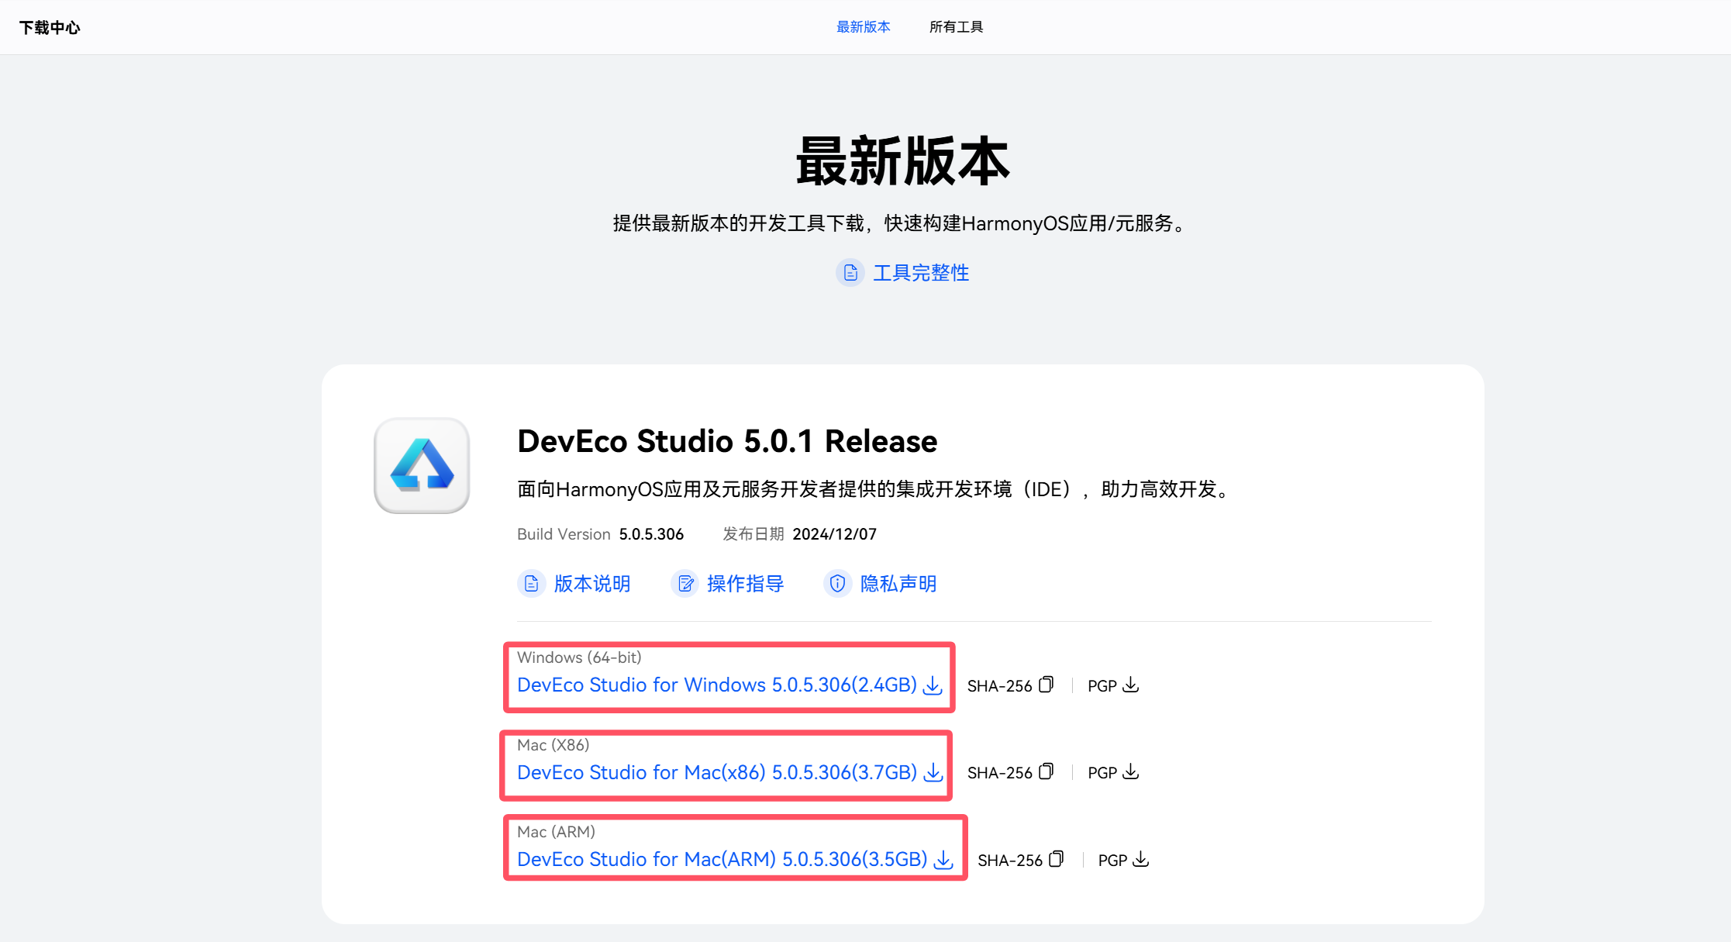Open the 工具完整性 link
Image resolution: width=1731 pixels, height=942 pixels.
921,273
